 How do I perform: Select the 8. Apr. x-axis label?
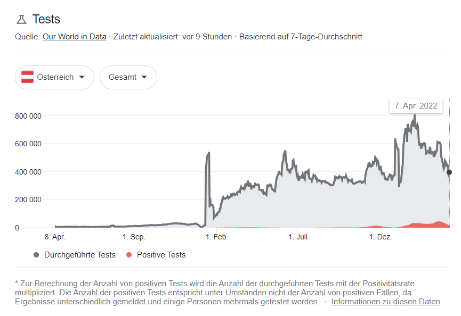point(55,237)
